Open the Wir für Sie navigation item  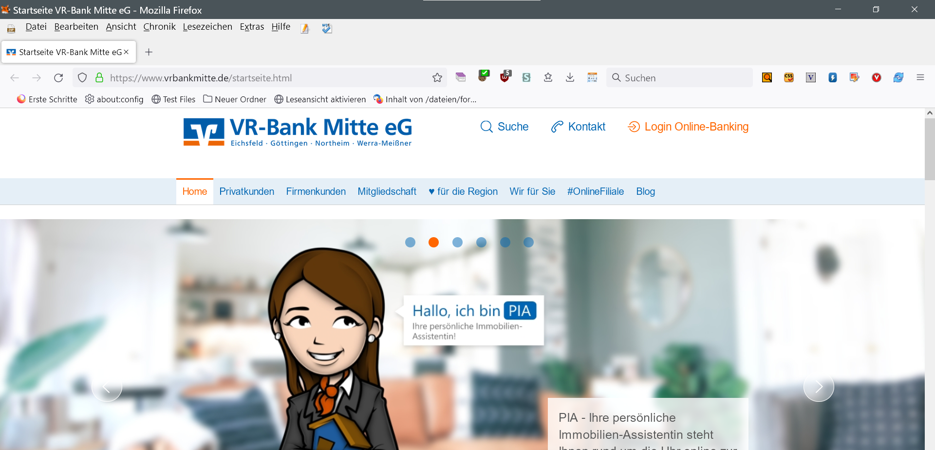tap(533, 191)
